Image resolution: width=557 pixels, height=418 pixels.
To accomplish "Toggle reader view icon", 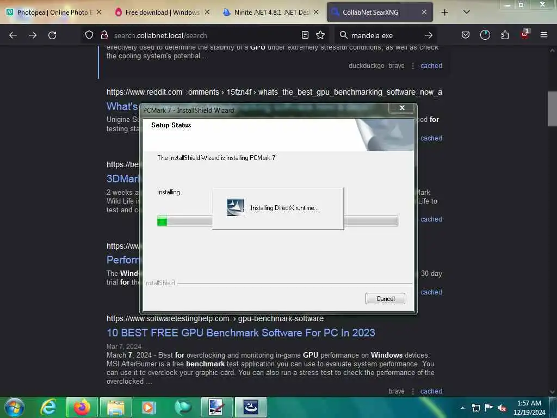I will click(x=305, y=35).
